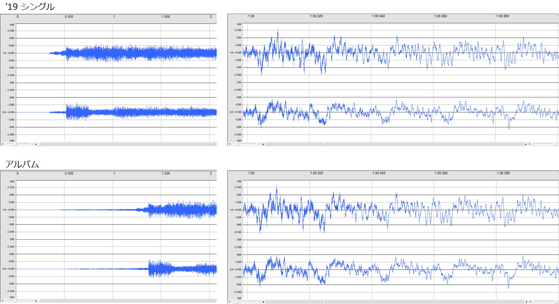559x304 pixels.
Task: Click the 2 second ruler mark in the '19 single overview
Action: tap(211, 17)
